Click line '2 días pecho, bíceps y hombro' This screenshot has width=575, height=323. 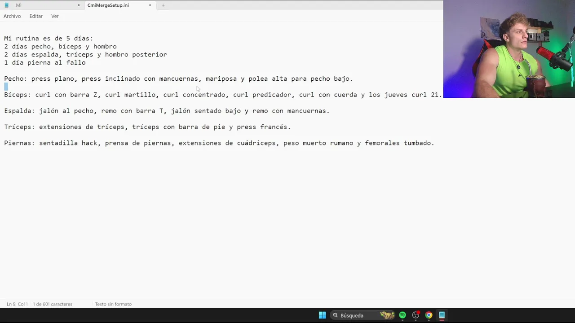(60, 47)
